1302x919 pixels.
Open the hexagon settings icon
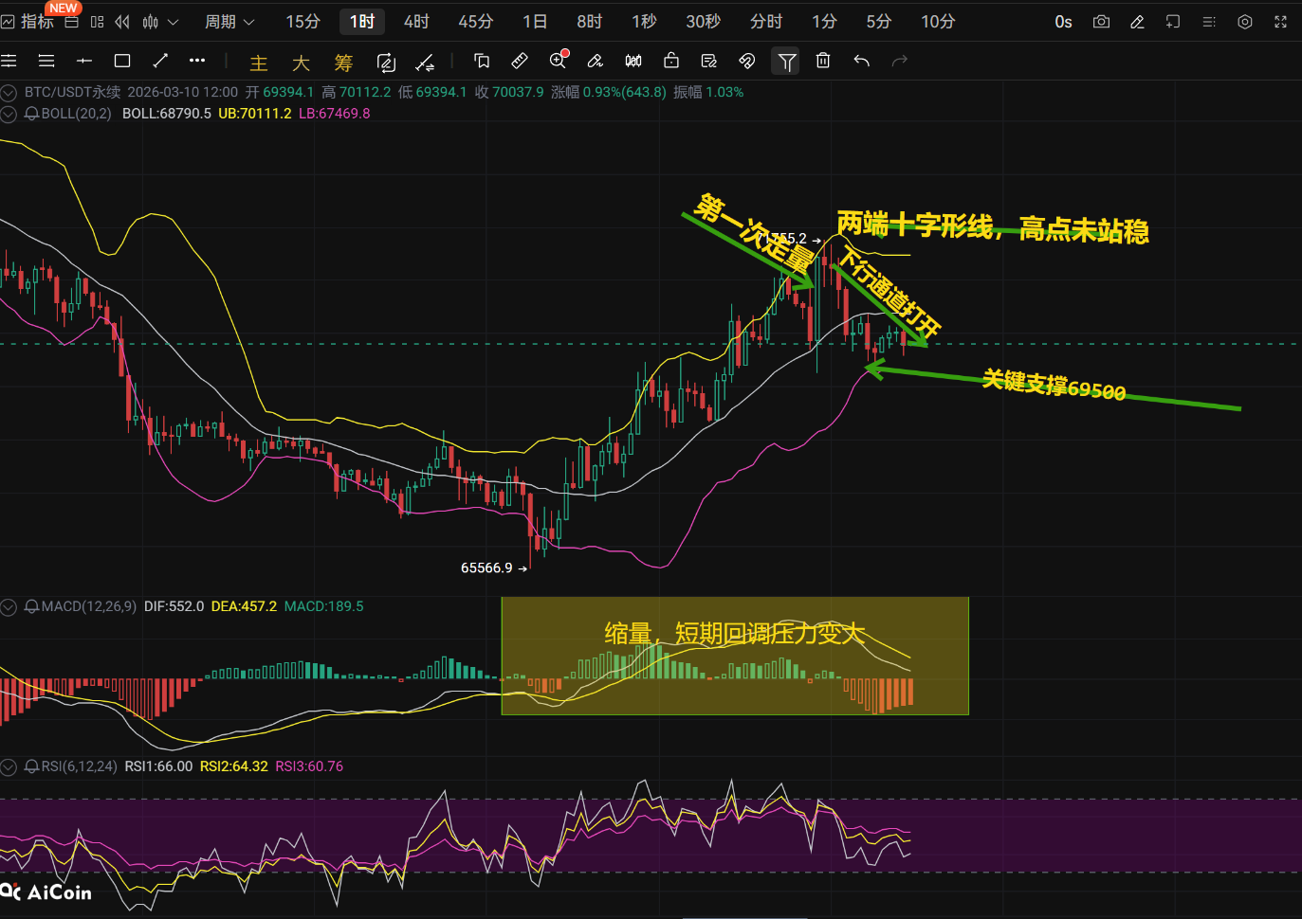click(1245, 22)
